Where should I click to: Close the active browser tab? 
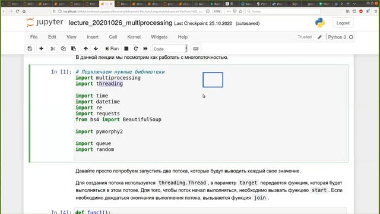coord(111,4)
